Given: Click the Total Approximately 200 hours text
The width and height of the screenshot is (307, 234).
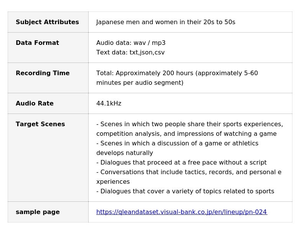Looking at the screenshot, I should [x=177, y=73].
